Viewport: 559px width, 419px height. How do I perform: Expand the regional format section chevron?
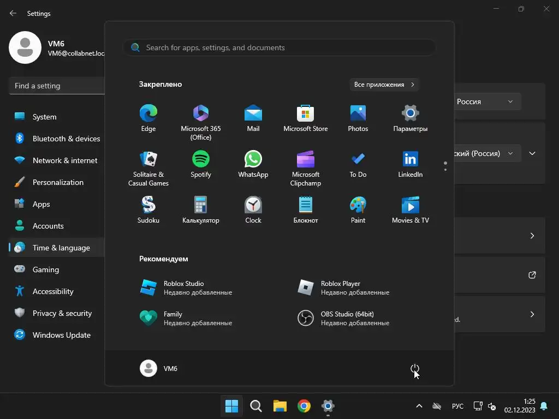pyautogui.click(x=532, y=153)
